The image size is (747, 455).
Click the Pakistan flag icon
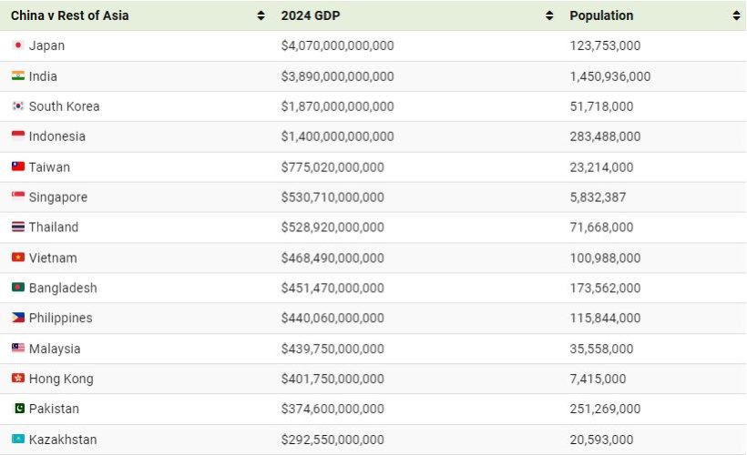click(x=17, y=409)
